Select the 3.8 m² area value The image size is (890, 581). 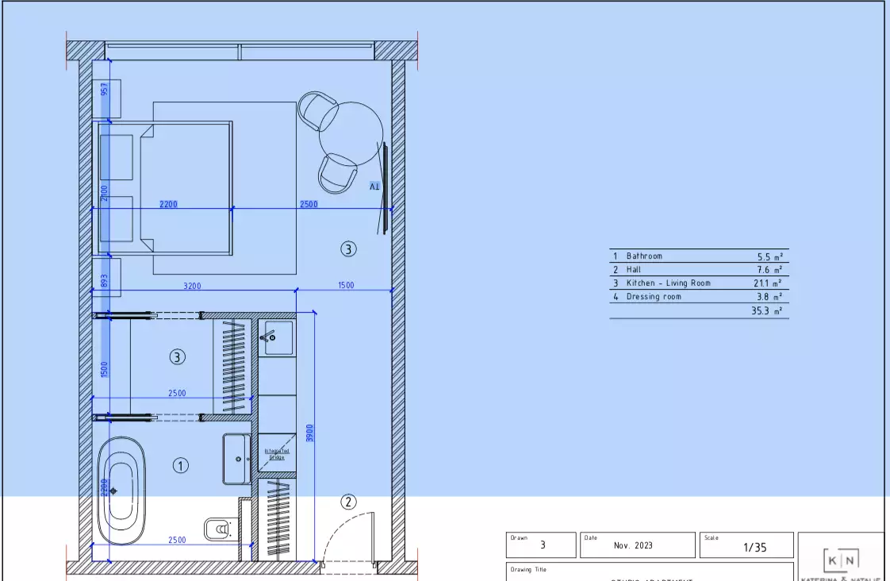769,297
